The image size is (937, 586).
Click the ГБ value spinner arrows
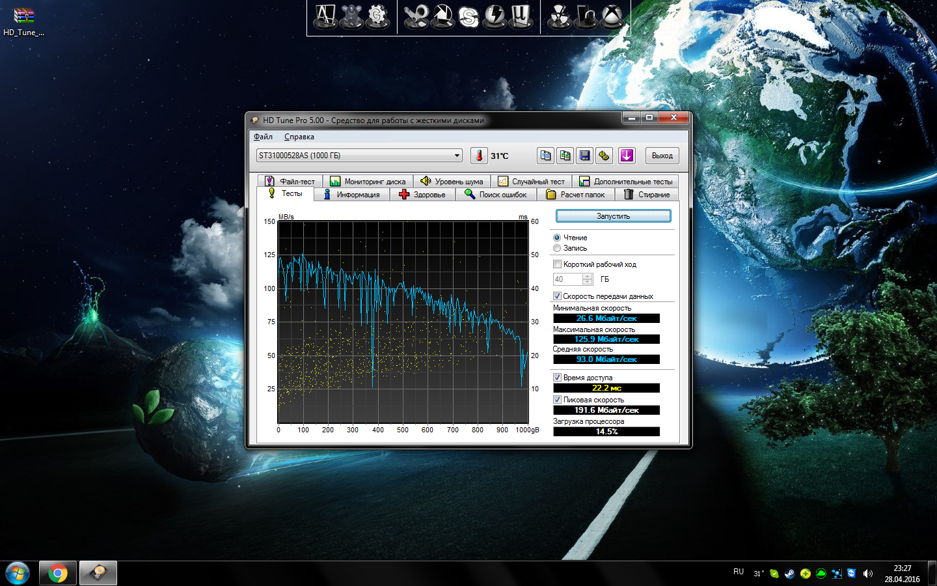tap(588, 279)
